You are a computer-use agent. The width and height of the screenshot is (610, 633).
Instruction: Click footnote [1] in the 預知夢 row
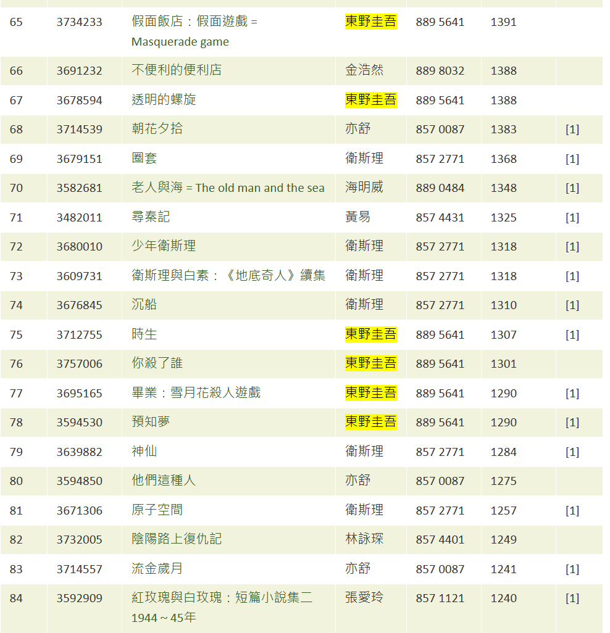pyautogui.click(x=572, y=422)
